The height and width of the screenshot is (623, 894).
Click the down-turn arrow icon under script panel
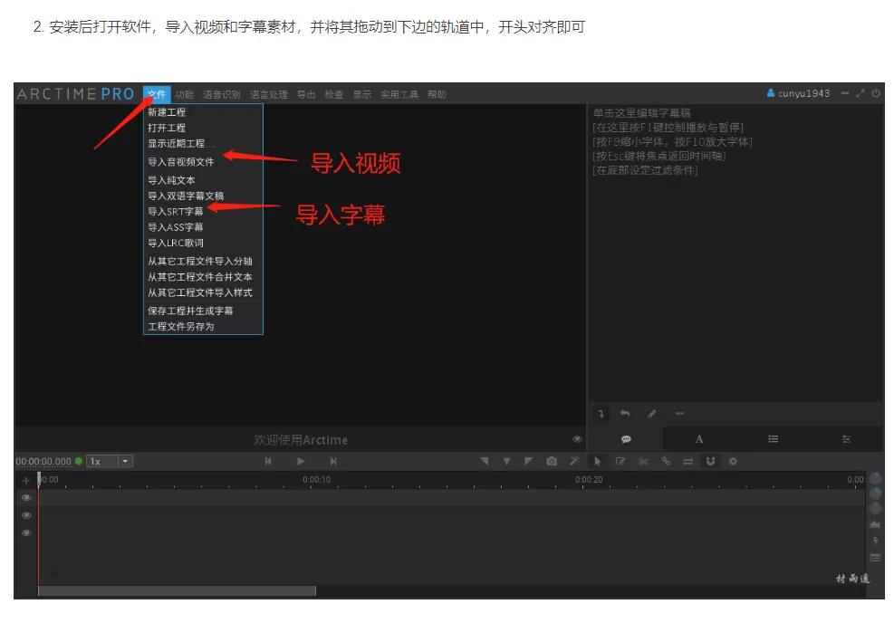[x=601, y=413]
